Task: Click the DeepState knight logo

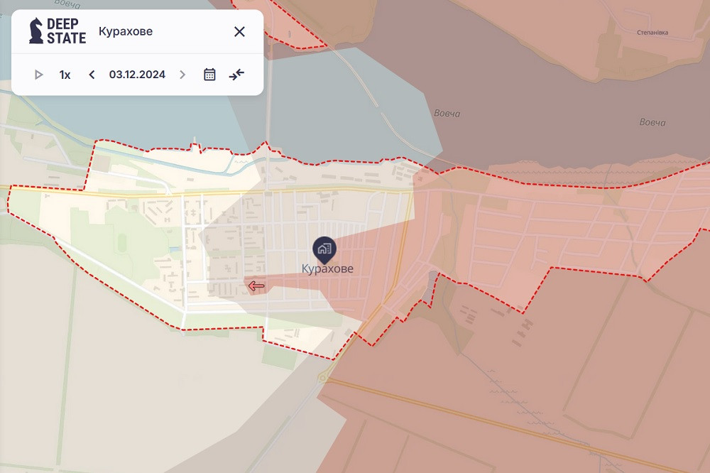Action: coord(35,31)
